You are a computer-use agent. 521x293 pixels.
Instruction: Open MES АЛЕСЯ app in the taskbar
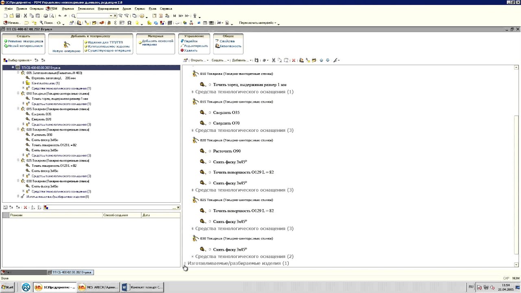click(x=98, y=287)
